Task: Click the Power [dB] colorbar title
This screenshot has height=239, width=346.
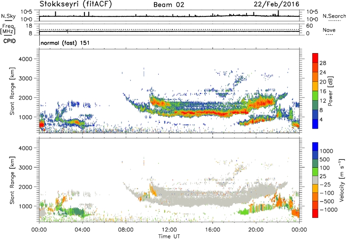Action: (x=330, y=91)
